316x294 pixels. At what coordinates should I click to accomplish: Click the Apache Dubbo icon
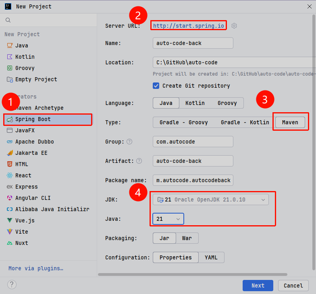pyautogui.click(x=10, y=142)
